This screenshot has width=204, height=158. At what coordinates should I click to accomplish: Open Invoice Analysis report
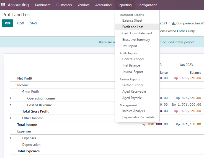pyautogui.click(x=137, y=111)
